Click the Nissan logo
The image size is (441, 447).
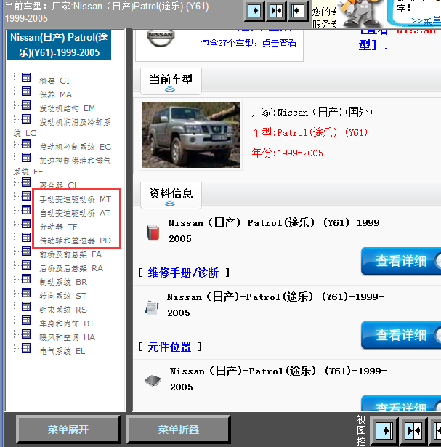click(x=161, y=39)
